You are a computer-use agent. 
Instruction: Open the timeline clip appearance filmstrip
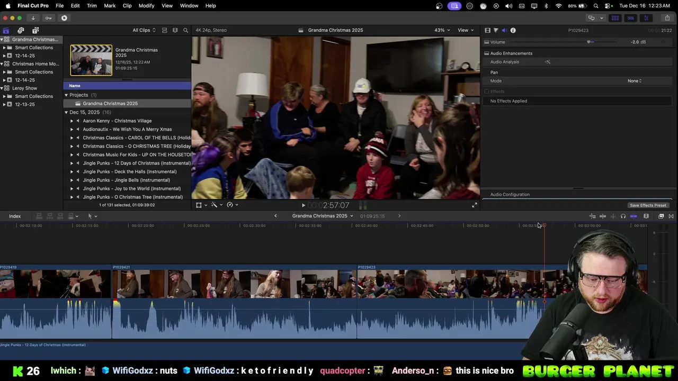pyautogui.click(x=646, y=216)
